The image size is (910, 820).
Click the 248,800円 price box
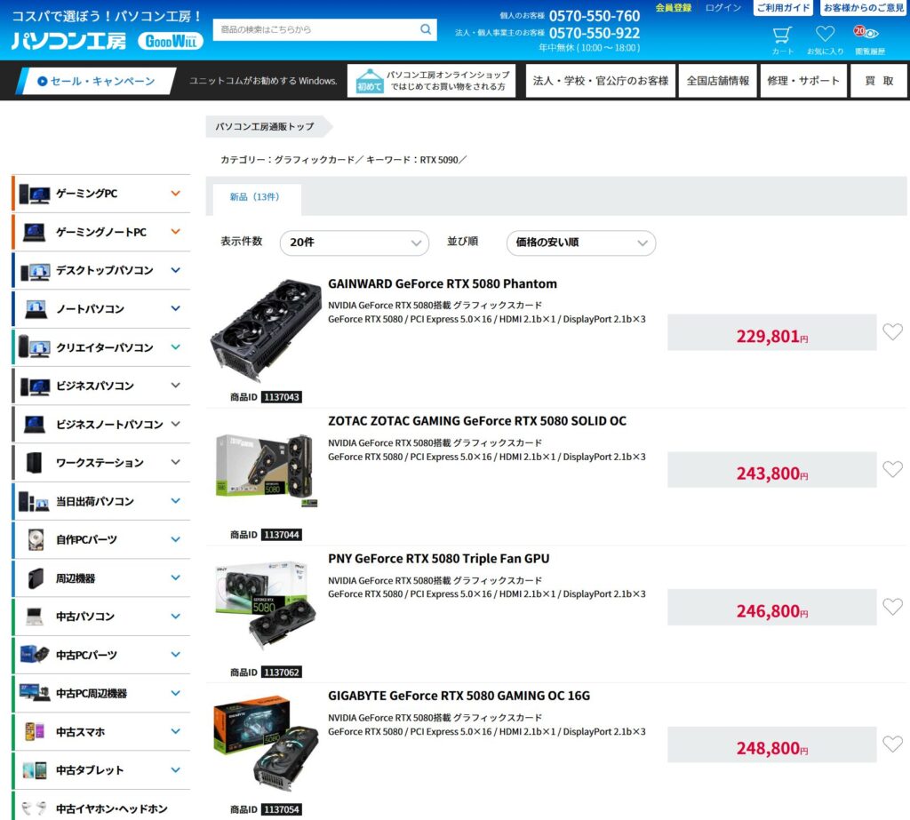point(771,744)
